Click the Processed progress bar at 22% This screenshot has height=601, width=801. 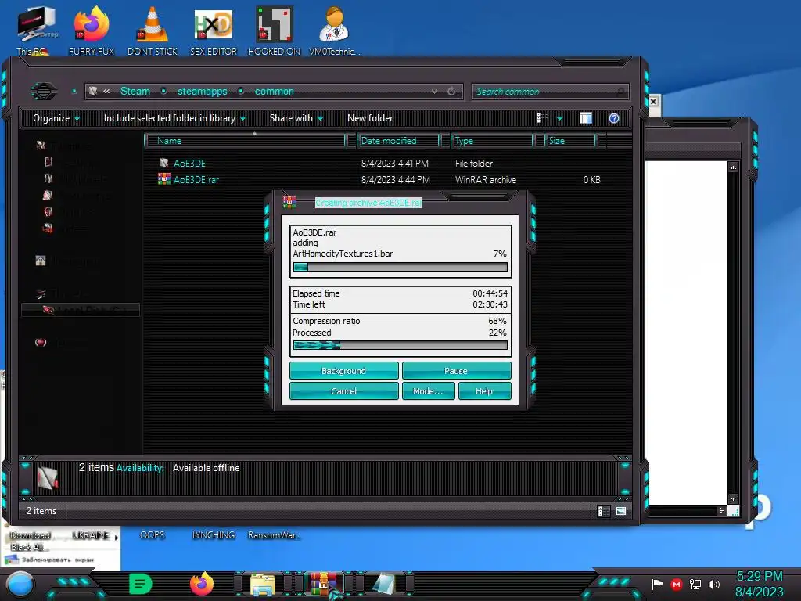(400, 345)
